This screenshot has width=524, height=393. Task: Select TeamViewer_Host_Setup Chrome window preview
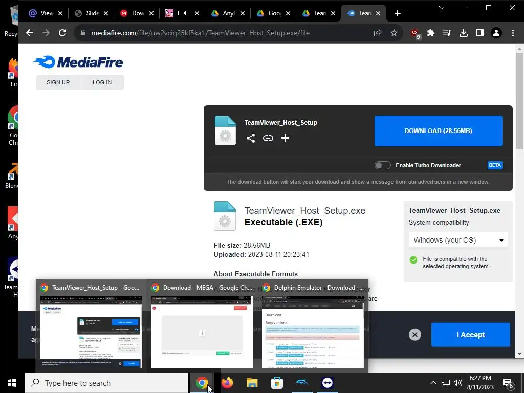(91, 325)
